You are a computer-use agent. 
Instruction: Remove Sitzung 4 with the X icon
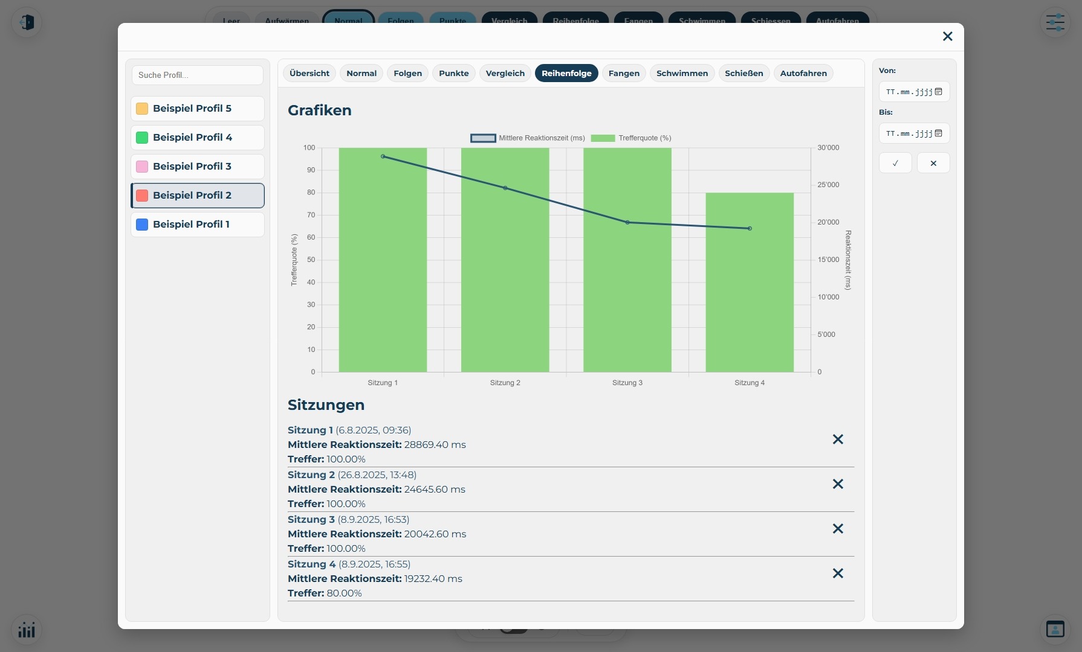838,574
